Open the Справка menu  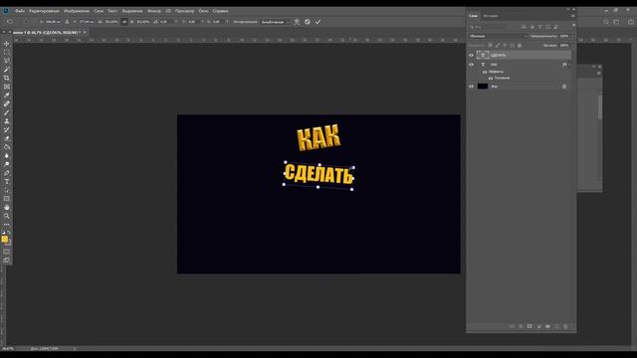click(x=220, y=11)
